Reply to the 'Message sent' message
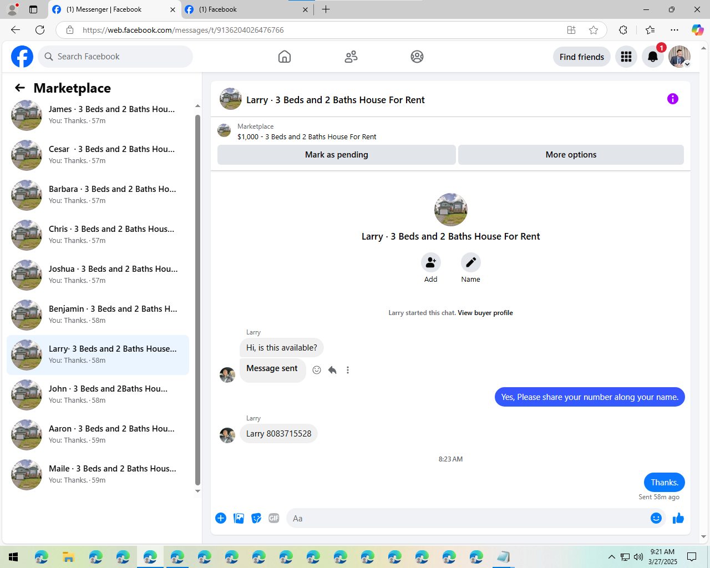This screenshot has width=710, height=568. [x=332, y=370]
